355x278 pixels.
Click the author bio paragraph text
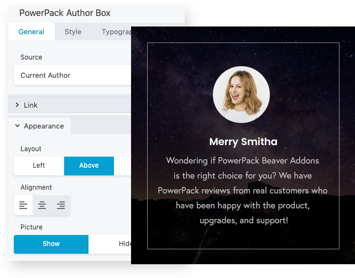pos(243,191)
